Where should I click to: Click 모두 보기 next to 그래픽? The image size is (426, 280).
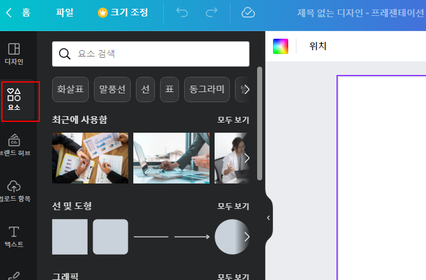pos(233,276)
